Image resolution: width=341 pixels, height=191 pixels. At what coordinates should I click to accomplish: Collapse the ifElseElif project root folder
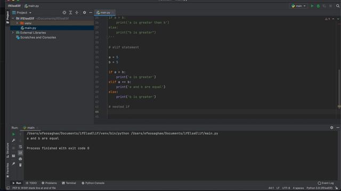click(13, 19)
